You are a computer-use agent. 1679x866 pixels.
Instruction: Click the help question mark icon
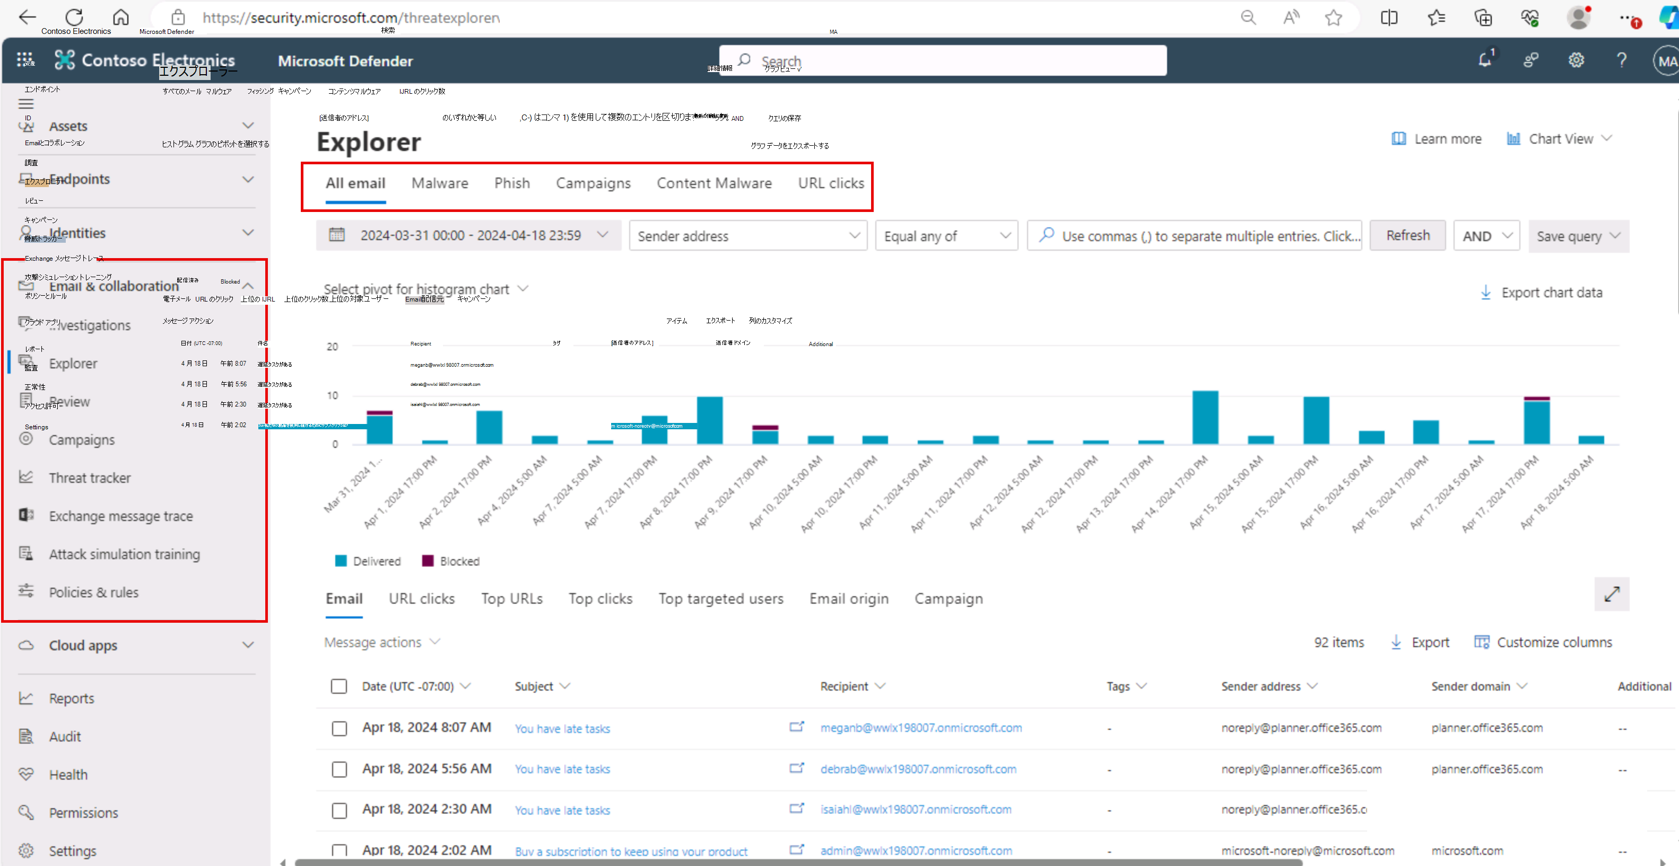[1622, 60]
